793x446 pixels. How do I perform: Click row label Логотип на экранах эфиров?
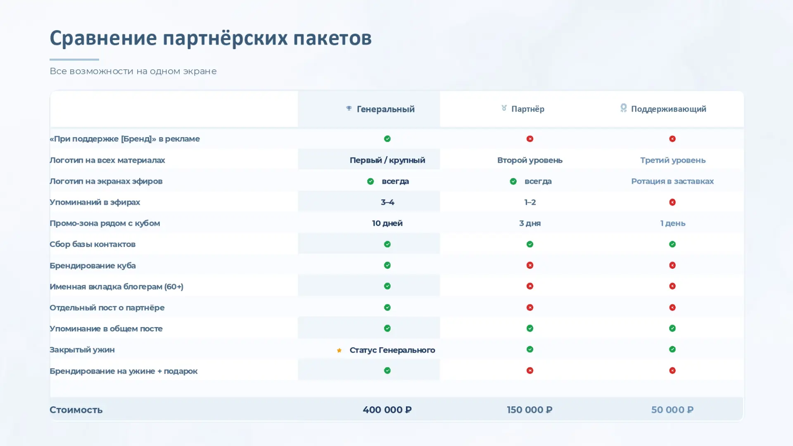click(x=106, y=181)
